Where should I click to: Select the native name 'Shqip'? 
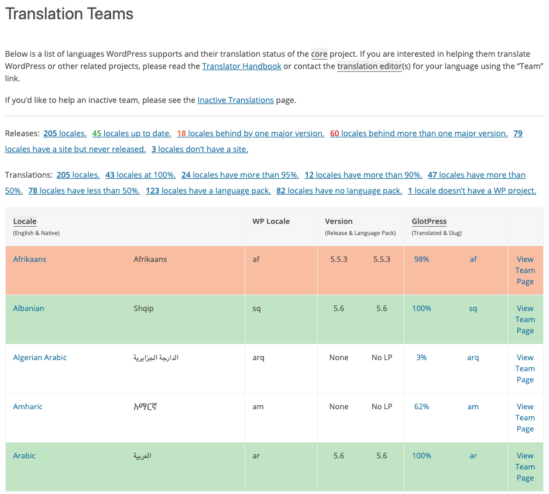(143, 308)
